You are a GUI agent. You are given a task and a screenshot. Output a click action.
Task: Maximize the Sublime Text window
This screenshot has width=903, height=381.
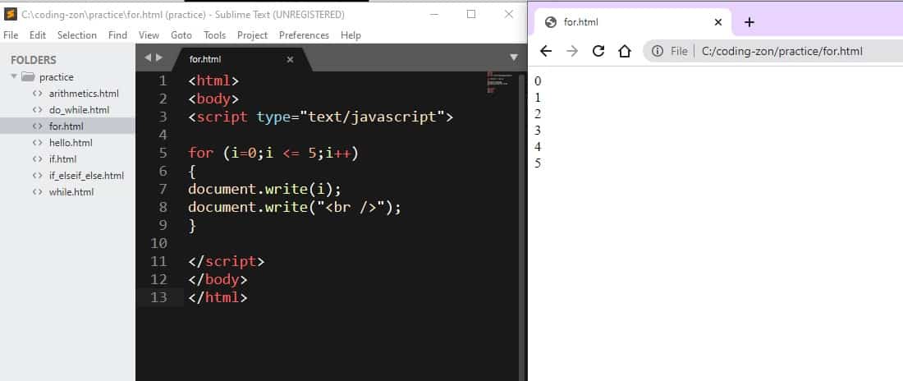[471, 14]
